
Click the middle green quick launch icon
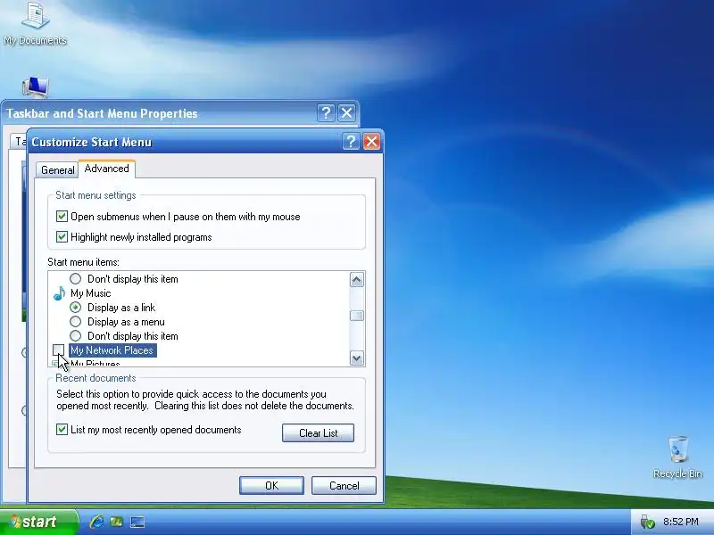pos(117,522)
